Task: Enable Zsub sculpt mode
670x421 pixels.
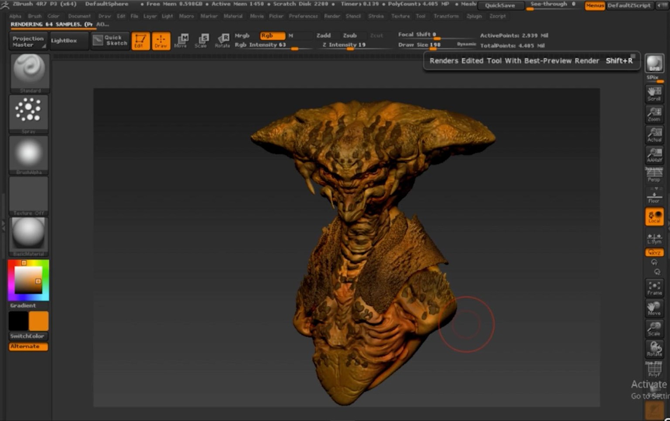Action: click(350, 35)
